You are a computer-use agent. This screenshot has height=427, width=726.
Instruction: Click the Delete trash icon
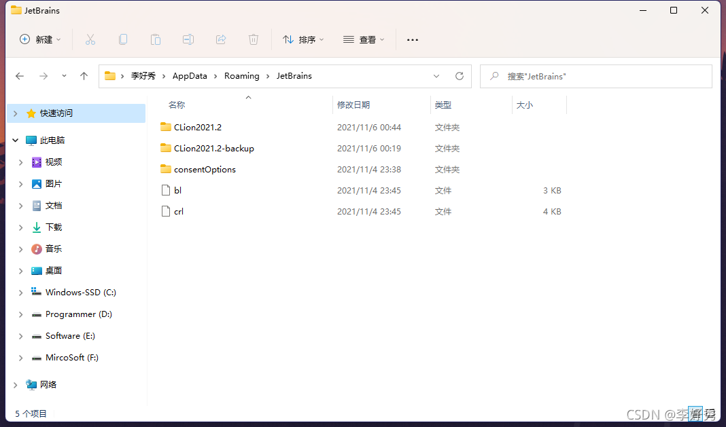tap(254, 40)
